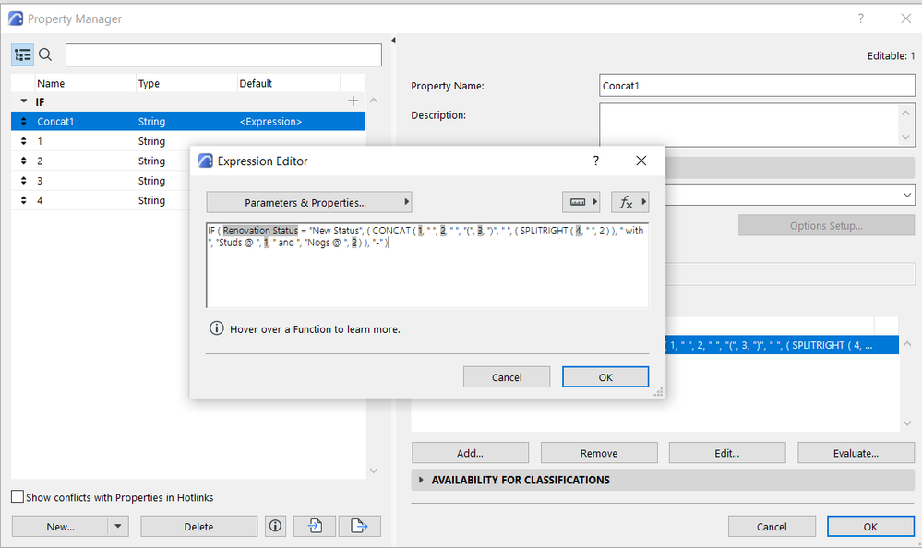
Task: Select the Concat1 property row
Action: point(188,122)
